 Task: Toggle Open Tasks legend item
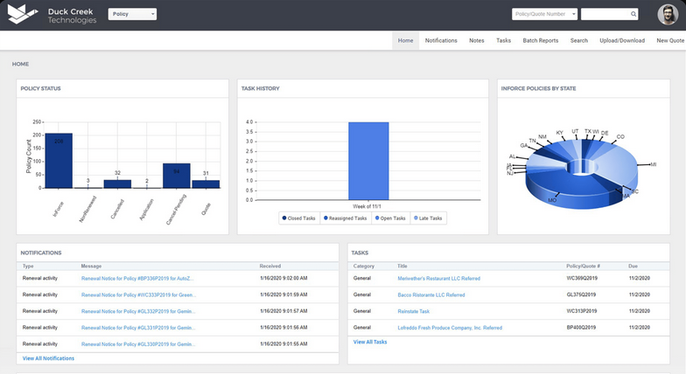(377, 218)
